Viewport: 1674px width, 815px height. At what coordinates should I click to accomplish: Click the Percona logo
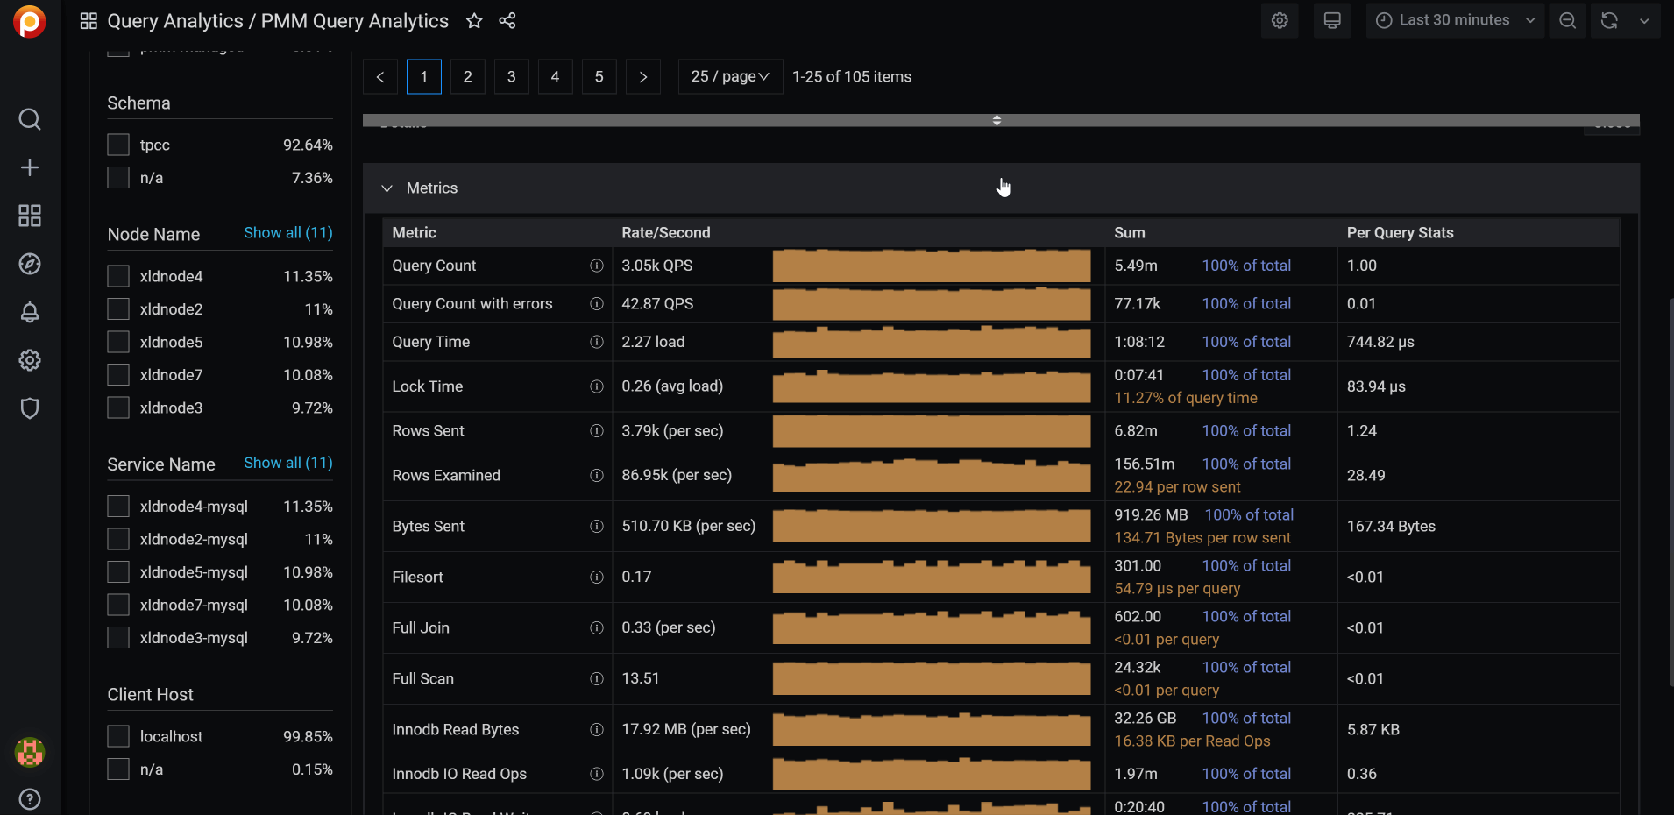[29, 21]
